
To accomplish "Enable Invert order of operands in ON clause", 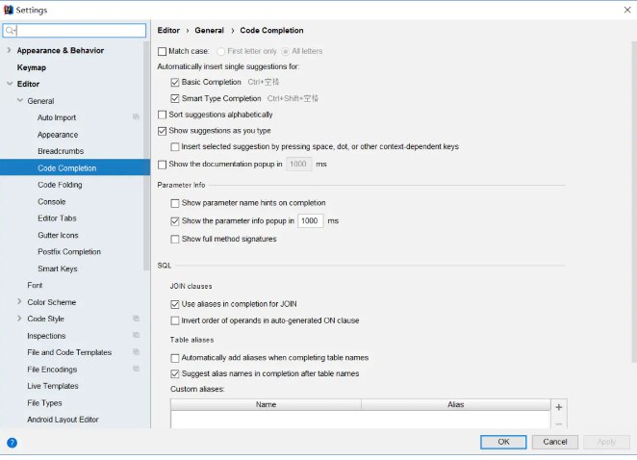I will [175, 320].
